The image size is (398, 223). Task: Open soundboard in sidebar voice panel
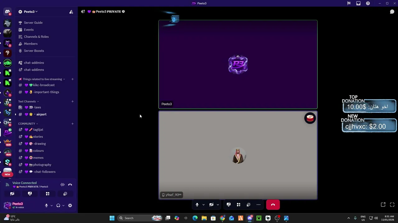(65, 194)
